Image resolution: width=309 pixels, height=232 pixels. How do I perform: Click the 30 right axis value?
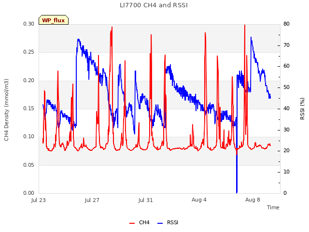pos(286,130)
